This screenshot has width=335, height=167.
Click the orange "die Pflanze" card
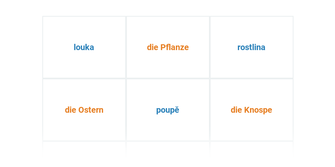click(x=167, y=47)
